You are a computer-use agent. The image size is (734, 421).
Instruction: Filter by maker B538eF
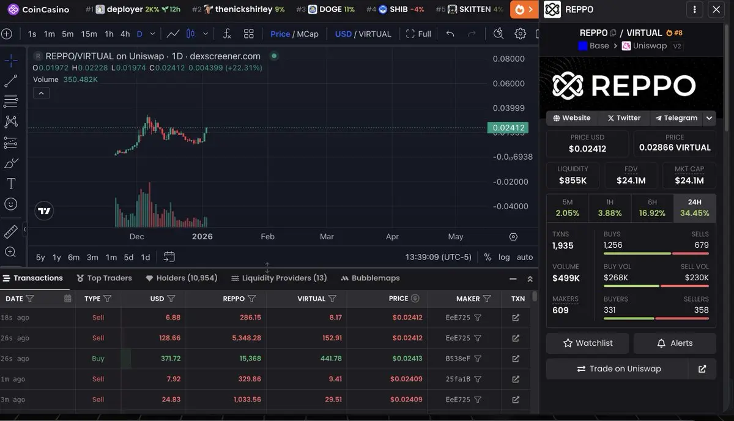point(478,359)
